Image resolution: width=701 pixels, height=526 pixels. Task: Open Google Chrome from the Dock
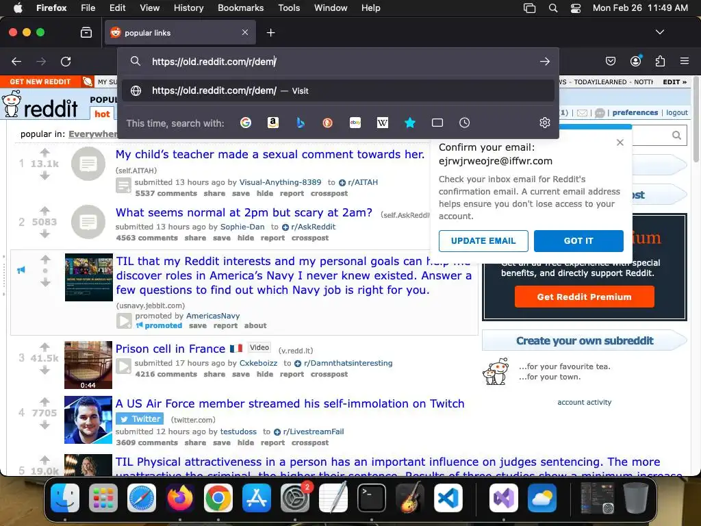(218, 498)
